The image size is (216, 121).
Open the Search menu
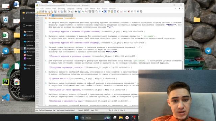48,9
